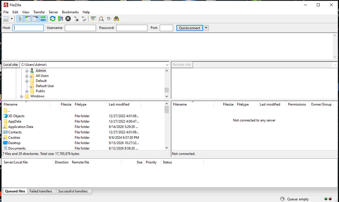The width and height of the screenshot is (339, 202).
Task: Open the Help menu
Action: (x=86, y=12)
